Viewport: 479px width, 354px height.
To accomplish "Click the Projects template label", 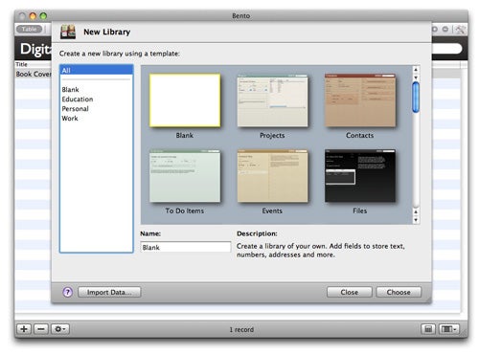I will (272, 135).
